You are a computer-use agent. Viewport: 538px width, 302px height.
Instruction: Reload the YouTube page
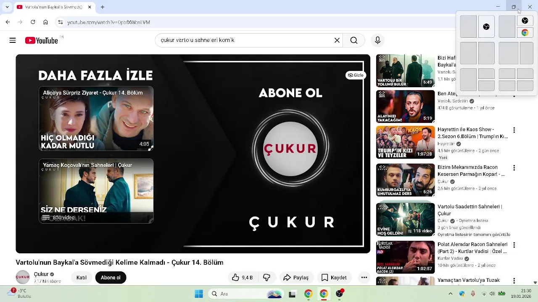33,22
